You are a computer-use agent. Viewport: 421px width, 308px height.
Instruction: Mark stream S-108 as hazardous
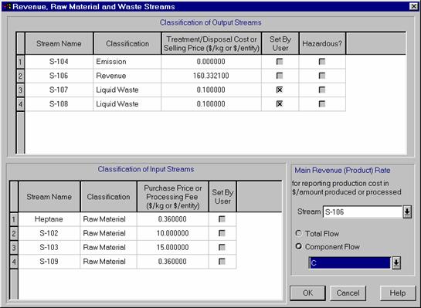(x=322, y=104)
